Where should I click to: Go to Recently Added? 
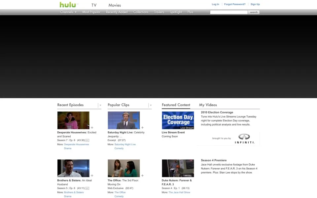(x=117, y=12)
